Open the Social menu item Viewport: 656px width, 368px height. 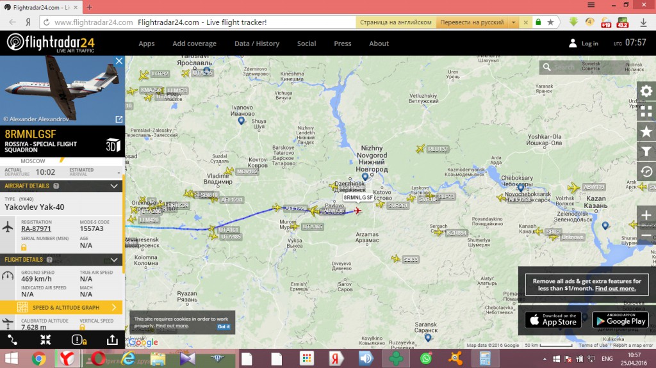tap(307, 44)
